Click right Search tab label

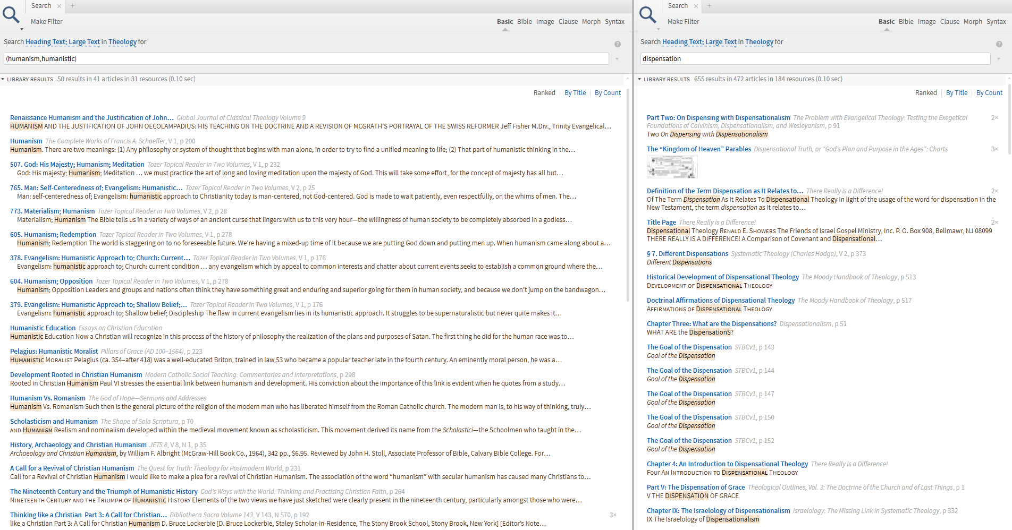pos(678,6)
